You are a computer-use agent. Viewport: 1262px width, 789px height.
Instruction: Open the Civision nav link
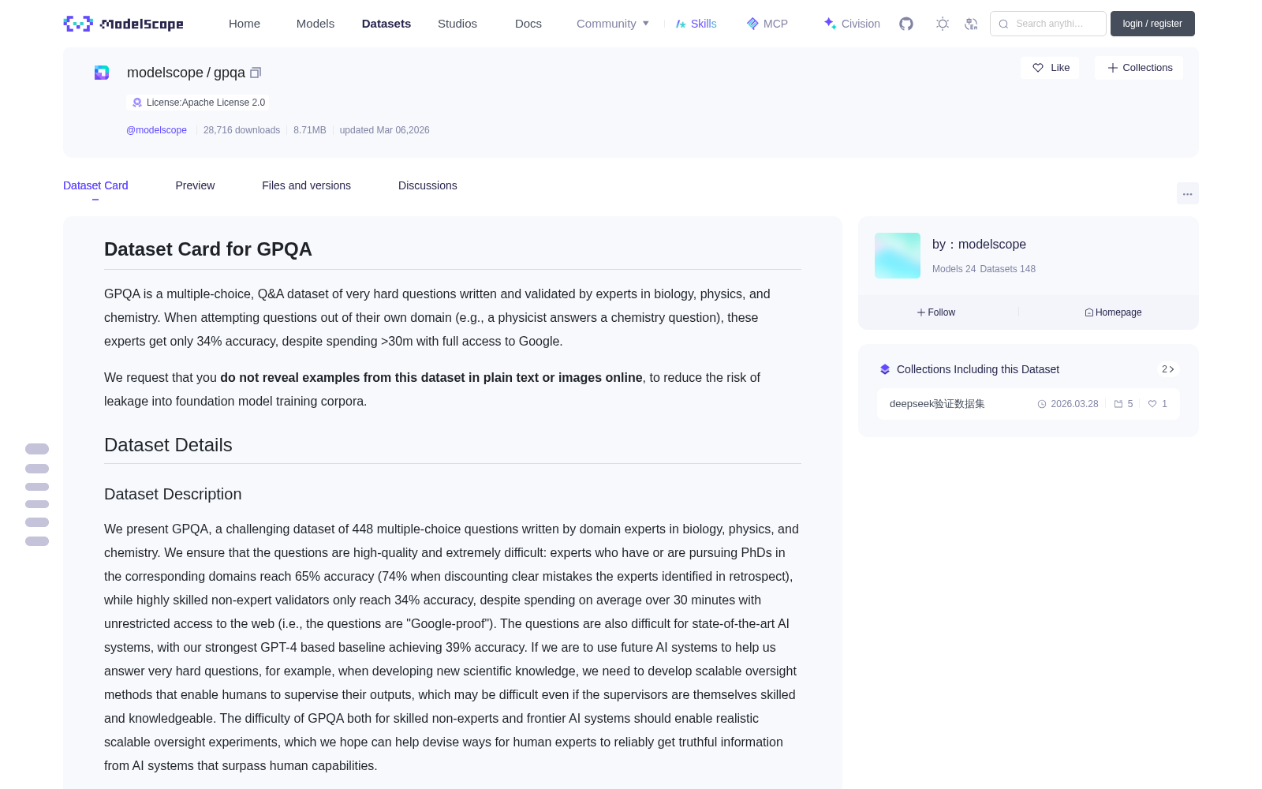tap(852, 24)
